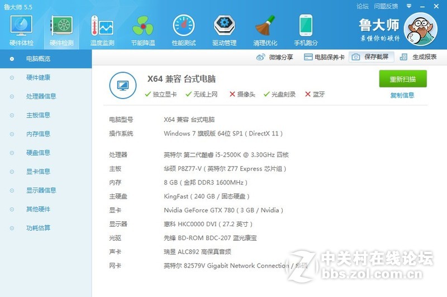Open 清理优化 broom cleanup icon

pyautogui.click(x=265, y=26)
